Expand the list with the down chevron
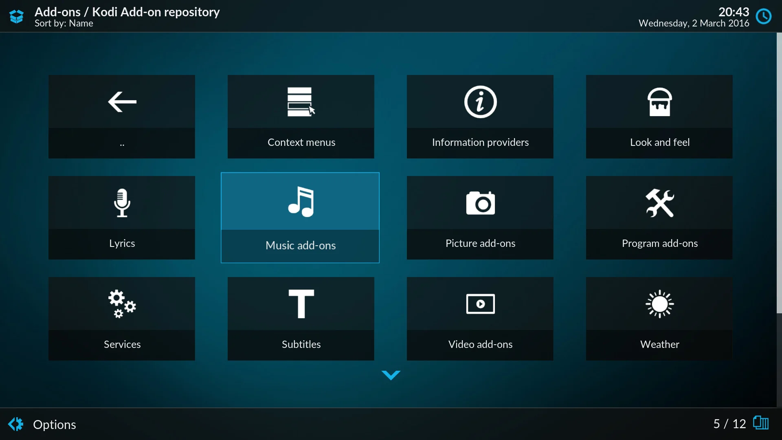This screenshot has width=782, height=440. pos(391,375)
